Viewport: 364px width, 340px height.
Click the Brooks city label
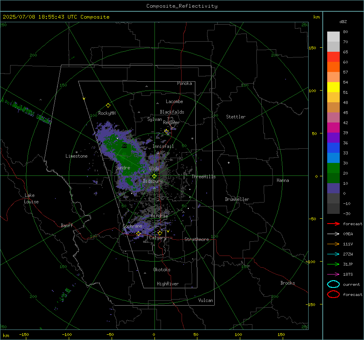[x=288, y=283]
